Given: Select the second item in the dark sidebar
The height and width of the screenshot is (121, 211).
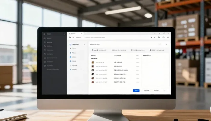Looking at the screenshot, I should click(x=48, y=42).
